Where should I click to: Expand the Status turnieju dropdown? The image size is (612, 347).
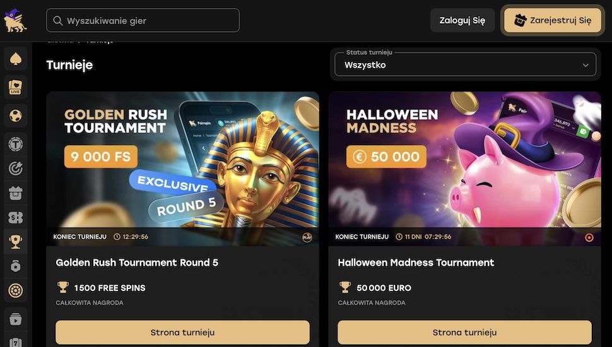tap(465, 65)
